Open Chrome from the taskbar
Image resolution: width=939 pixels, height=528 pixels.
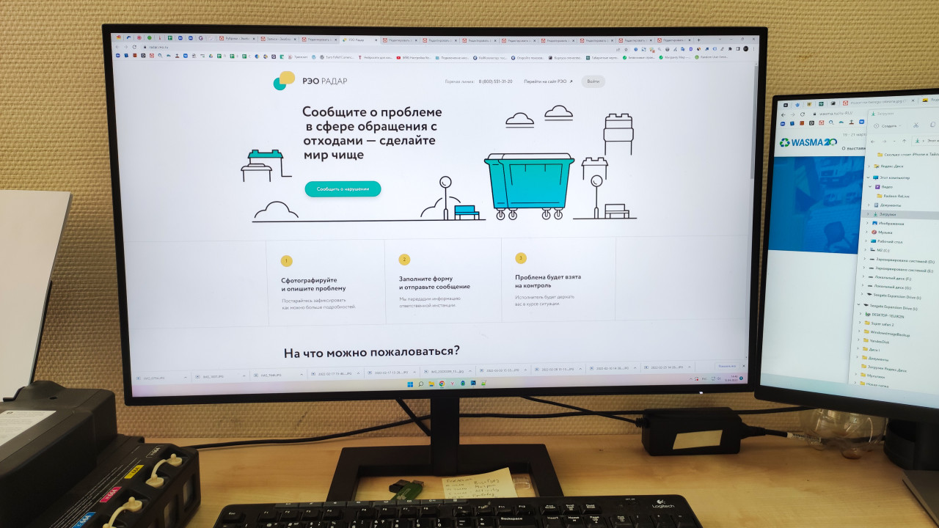click(x=442, y=384)
